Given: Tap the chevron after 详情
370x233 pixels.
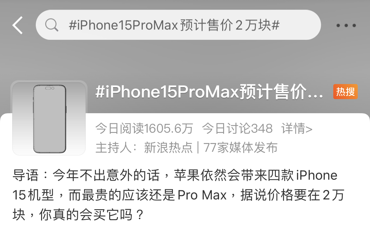Looking at the screenshot, I should tap(309, 129).
